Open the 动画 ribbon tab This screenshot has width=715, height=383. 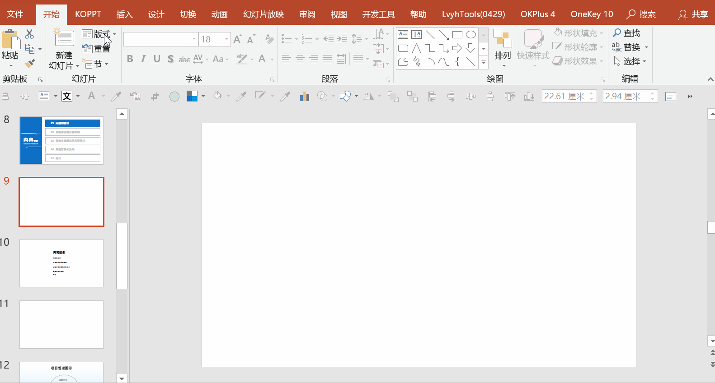coord(219,14)
